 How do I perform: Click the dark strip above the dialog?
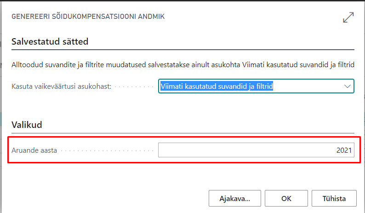(x=182, y=0)
